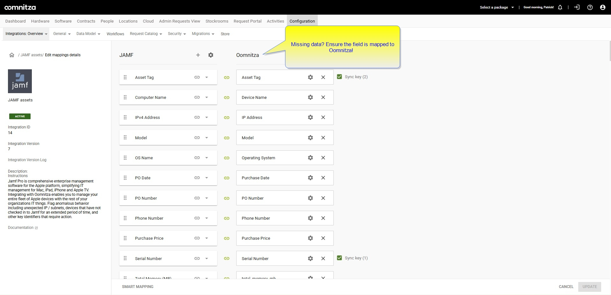Uncheck Sync key (2) checkbox
611x295 pixels.
tap(339, 77)
